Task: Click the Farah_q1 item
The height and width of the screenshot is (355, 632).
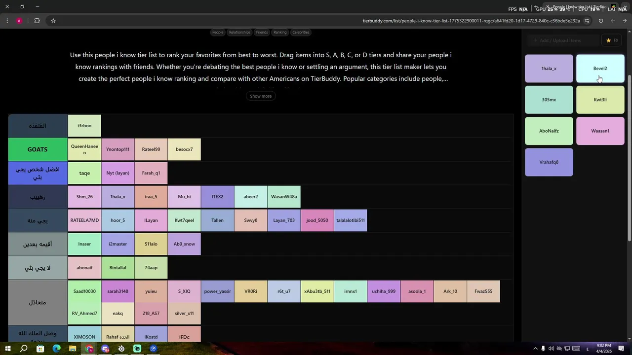Action: tap(151, 173)
